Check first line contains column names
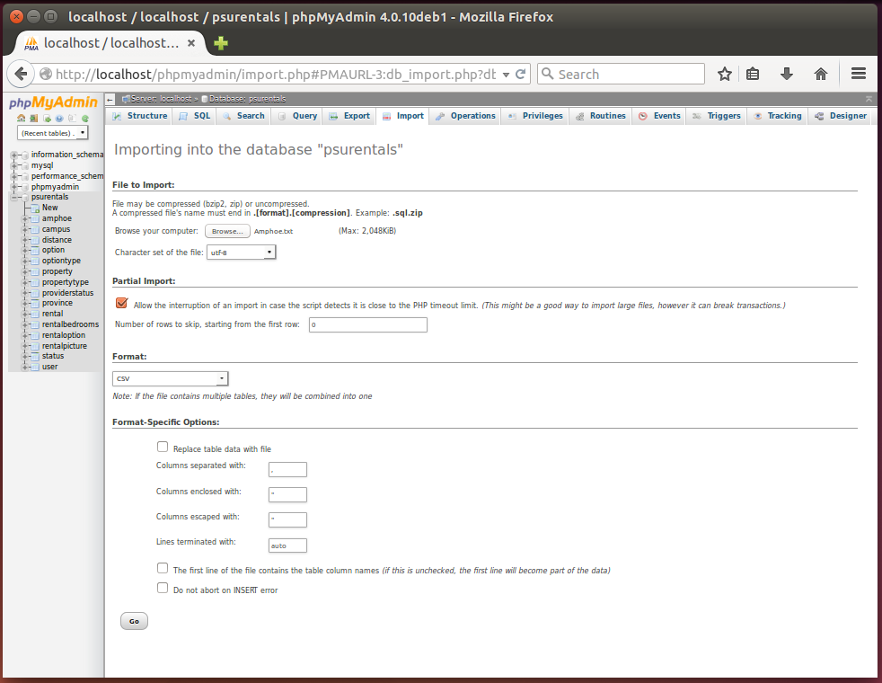Viewport: 882px width, 683px height. click(163, 568)
